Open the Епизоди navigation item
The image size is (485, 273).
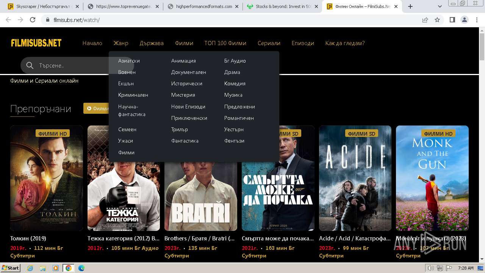coord(303,43)
